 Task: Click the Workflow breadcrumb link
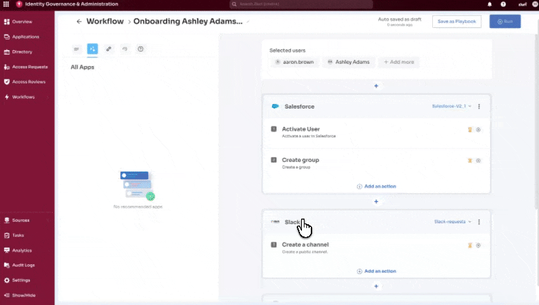tap(105, 22)
